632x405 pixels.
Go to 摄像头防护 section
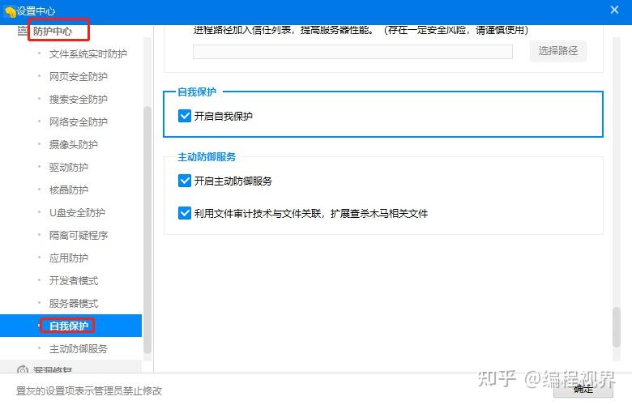[74, 145]
